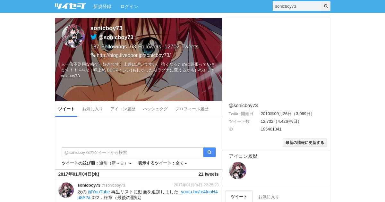This screenshot has height=202, width=385.
Task: Click the profile bio text in the banner
Action: pos(138,70)
